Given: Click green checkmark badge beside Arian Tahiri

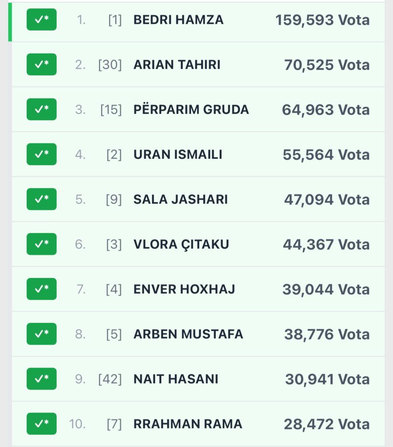Looking at the screenshot, I should click(x=42, y=65).
